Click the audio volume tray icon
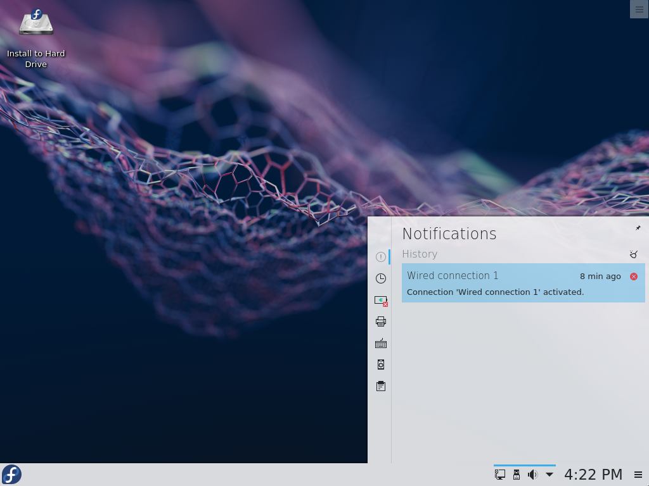The image size is (649, 486). pyautogui.click(x=532, y=475)
